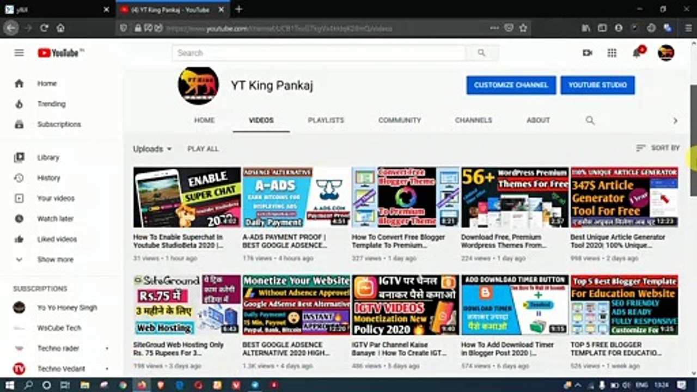Open the Convert Free Blogger Theme thumbnail
The height and width of the screenshot is (392, 697).
pos(406,197)
